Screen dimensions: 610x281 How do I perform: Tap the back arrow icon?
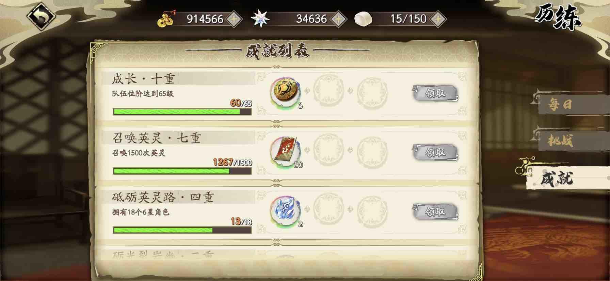click(x=41, y=17)
